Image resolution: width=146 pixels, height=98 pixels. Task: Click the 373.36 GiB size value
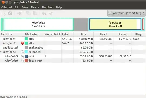86,52
